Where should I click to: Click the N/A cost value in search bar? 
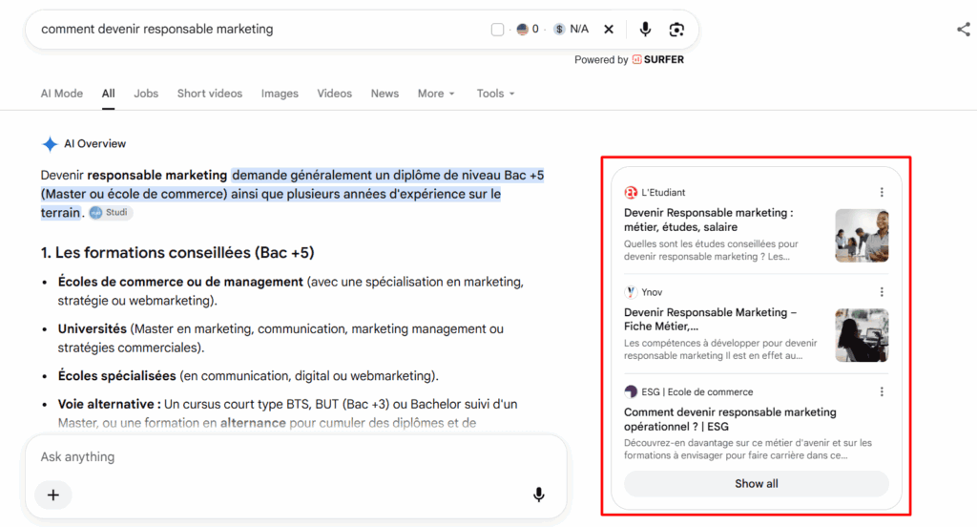579,30
